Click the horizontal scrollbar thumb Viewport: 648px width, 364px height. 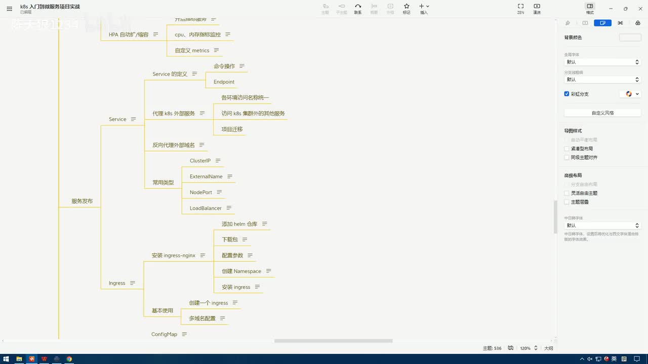pyautogui.click(x=333, y=341)
